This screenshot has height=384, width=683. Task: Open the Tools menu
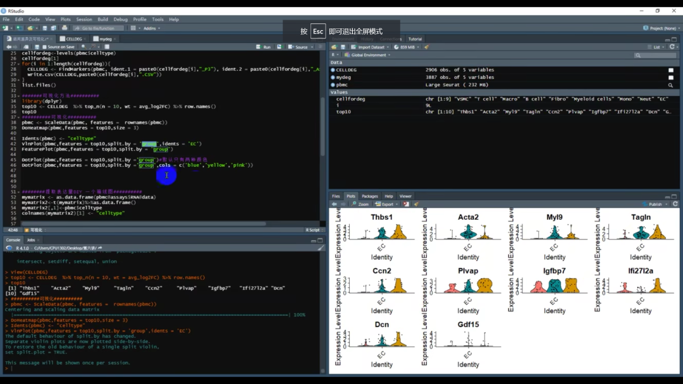pos(157,19)
